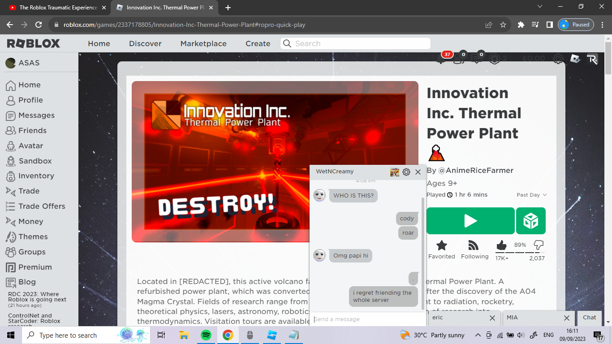Open Messages in left sidebar

[x=30, y=115]
